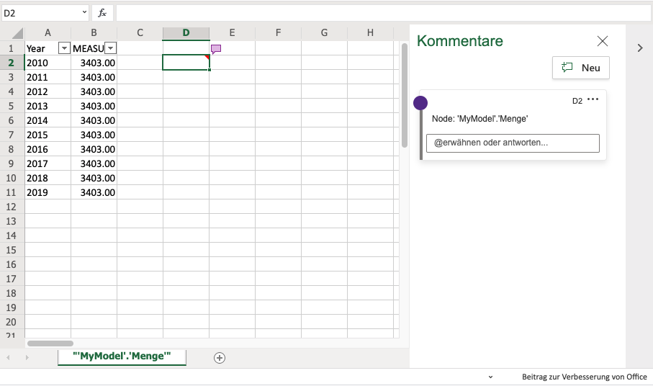Open the comment's three-dot more options
The width and height of the screenshot is (653, 386).
coord(593,100)
